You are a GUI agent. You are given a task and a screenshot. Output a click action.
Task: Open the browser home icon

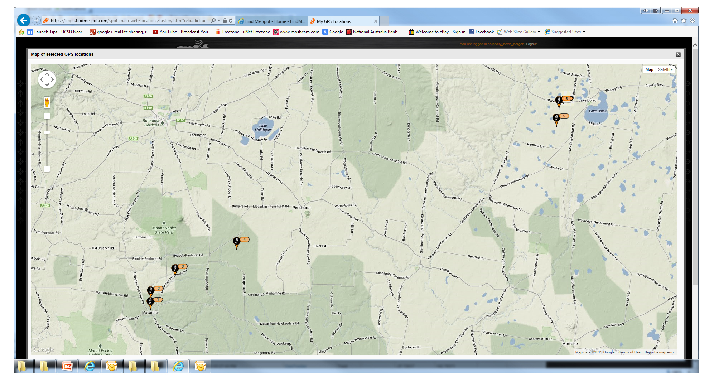click(x=675, y=21)
